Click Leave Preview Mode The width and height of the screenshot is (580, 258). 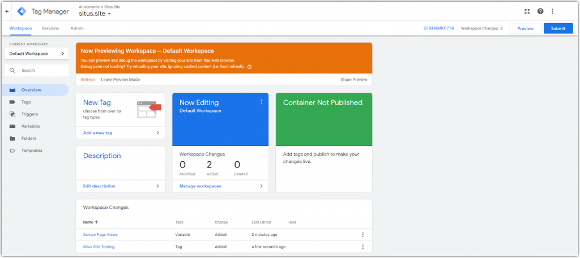click(x=120, y=79)
